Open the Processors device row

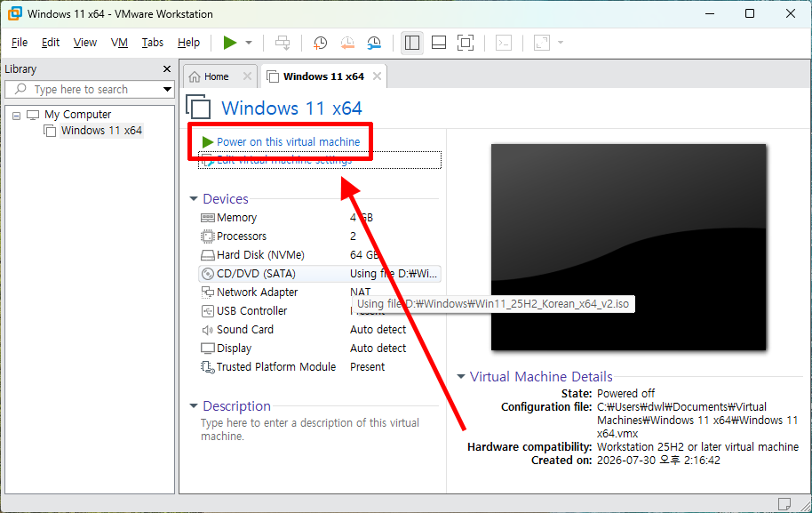click(320, 236)
